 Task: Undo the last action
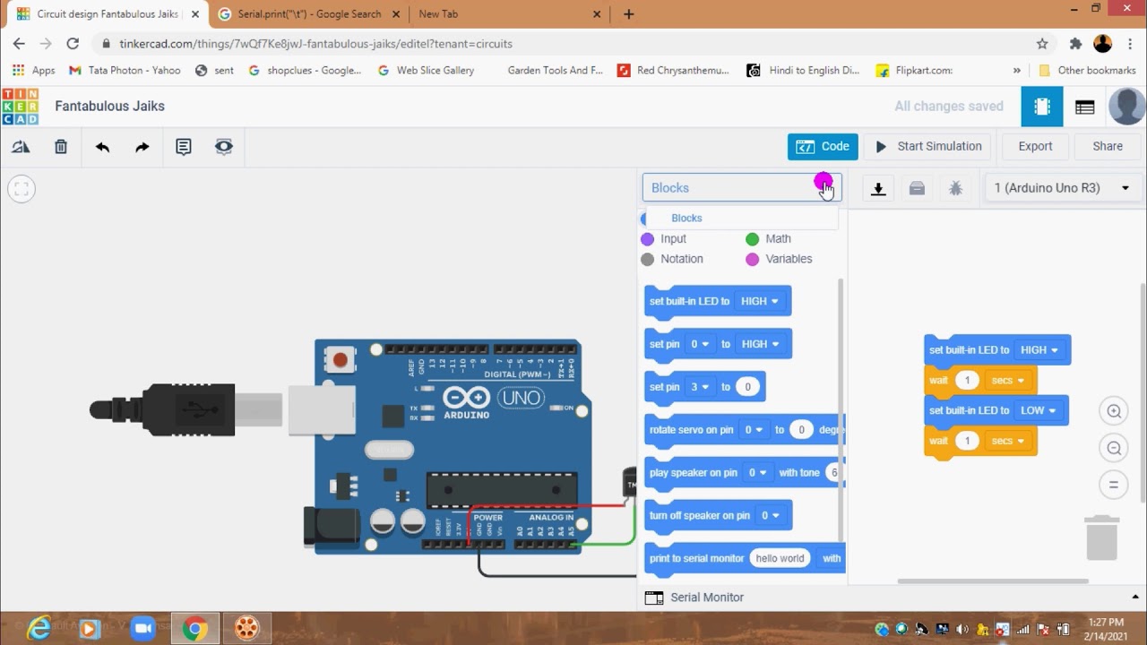pos(102,147)
